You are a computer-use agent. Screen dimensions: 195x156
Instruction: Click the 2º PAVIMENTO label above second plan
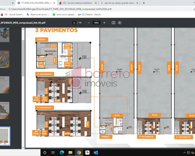click(44, 74)
